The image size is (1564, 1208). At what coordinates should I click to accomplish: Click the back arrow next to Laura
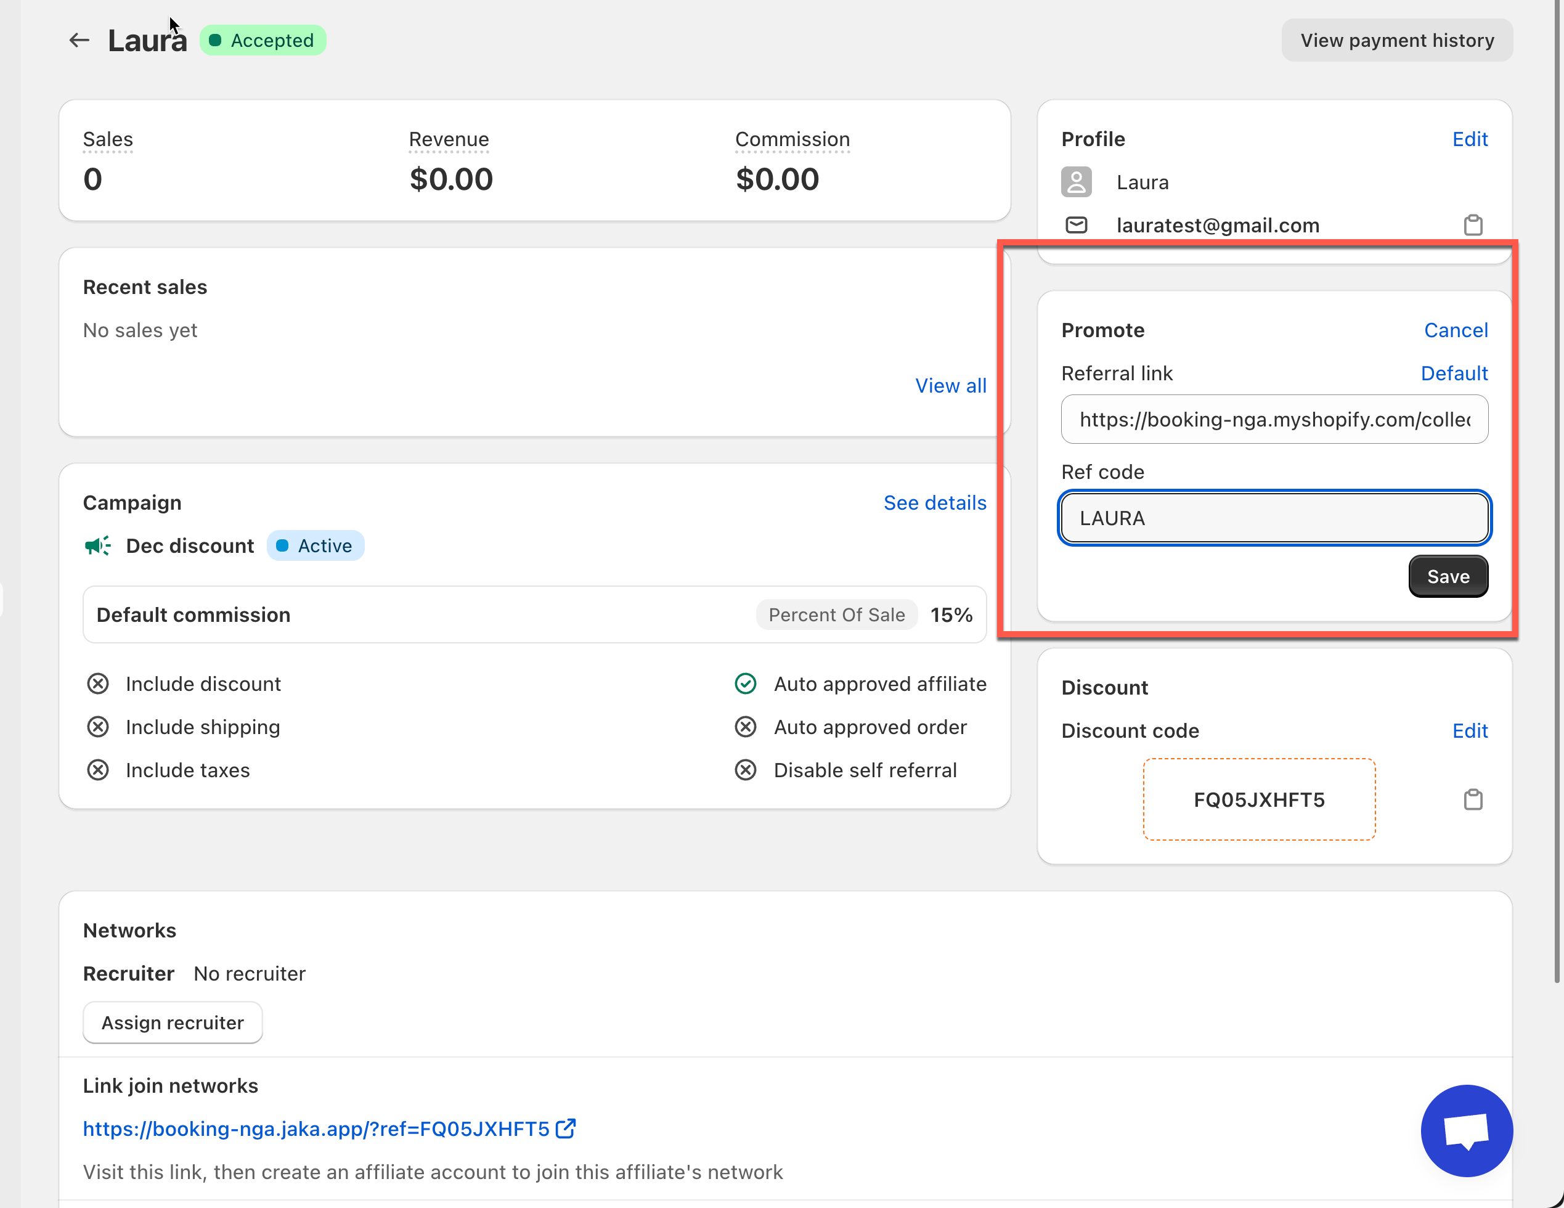coord(79,41)
